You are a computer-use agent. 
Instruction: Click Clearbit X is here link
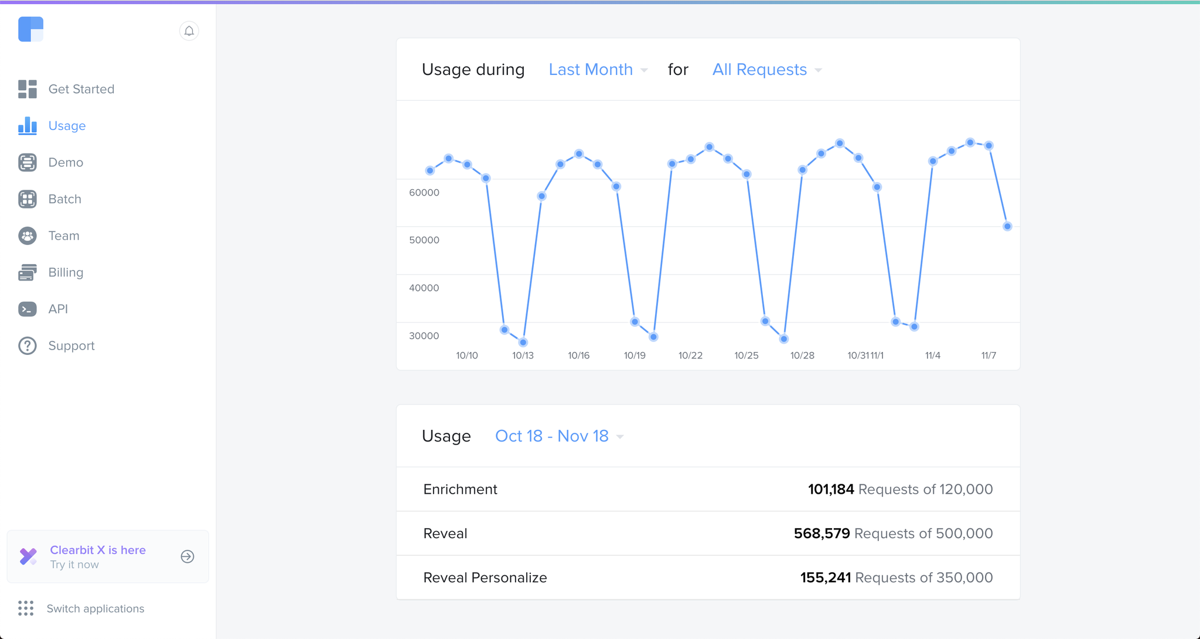click(x=98, y=550)
